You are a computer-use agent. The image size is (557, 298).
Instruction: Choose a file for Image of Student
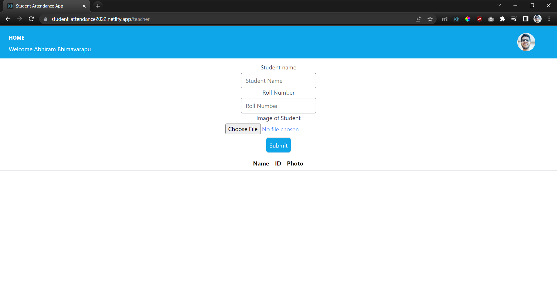click(x=243, y=129)
